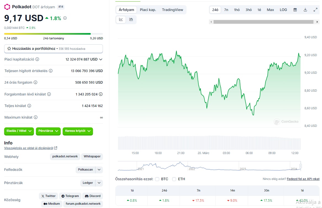Screen dimensions: 322x208
Task: Open the Keress kriptót dropdown
Action: (78, 131)
